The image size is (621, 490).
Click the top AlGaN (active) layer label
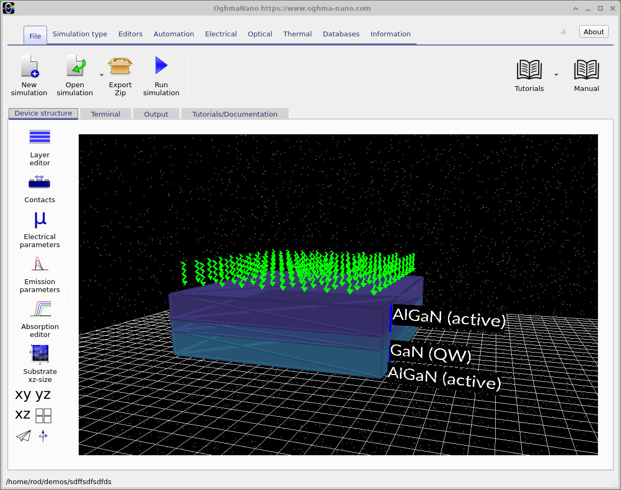[x=449, y=317]
